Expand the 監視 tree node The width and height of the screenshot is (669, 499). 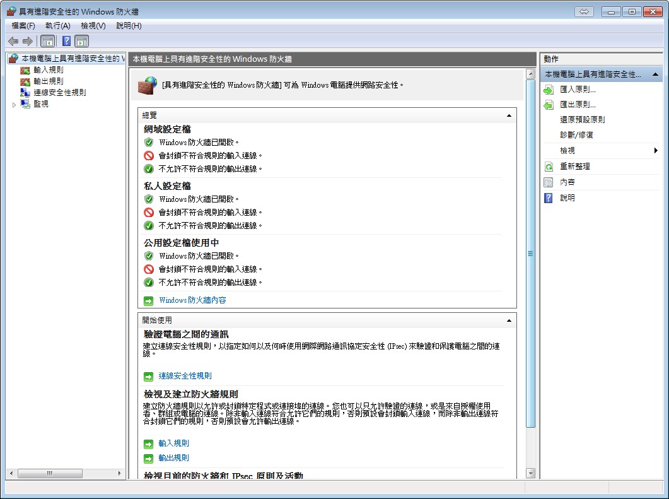[14, 105]
